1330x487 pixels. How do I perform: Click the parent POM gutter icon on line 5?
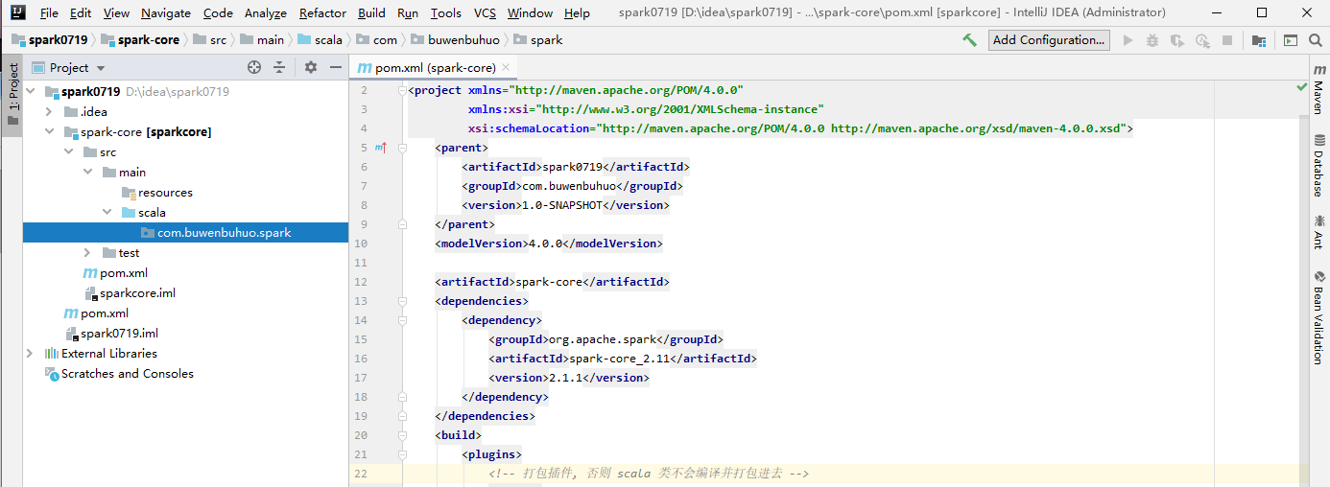(380, 148)
